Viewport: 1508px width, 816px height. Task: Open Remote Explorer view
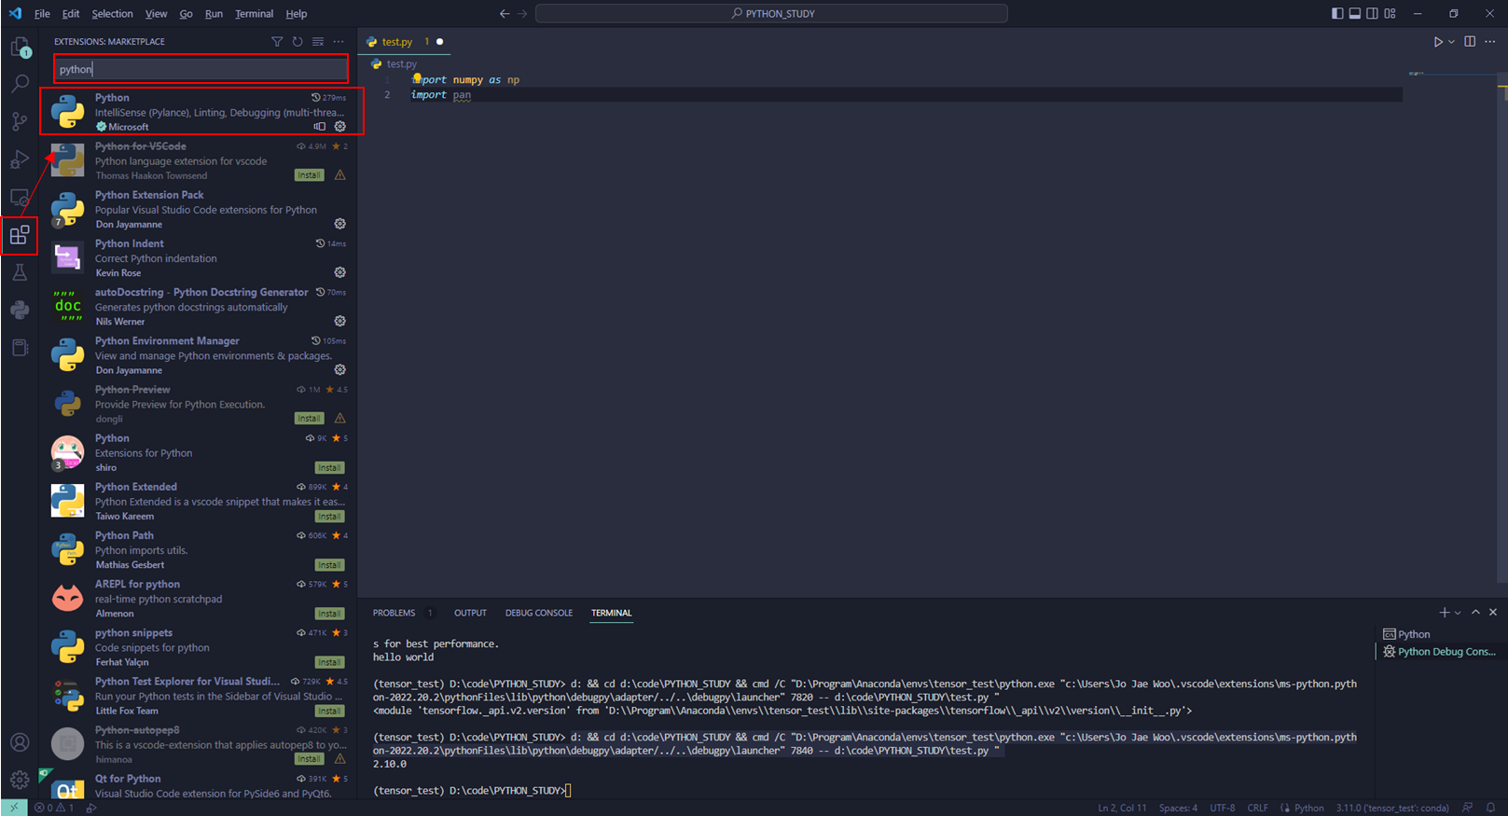coord(20,198)
